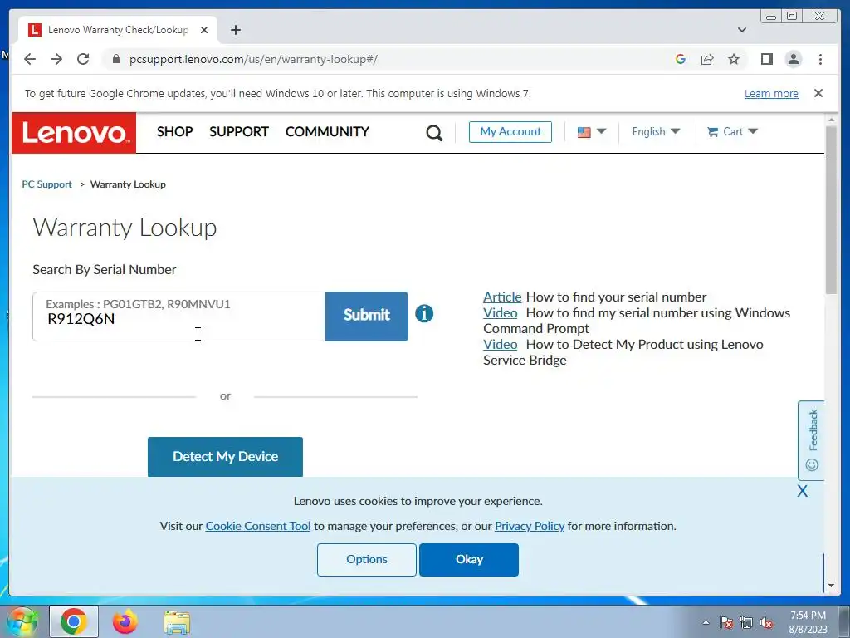Open the Article link on finding serial number
850x638 pixels.
(x=502, y=297)
